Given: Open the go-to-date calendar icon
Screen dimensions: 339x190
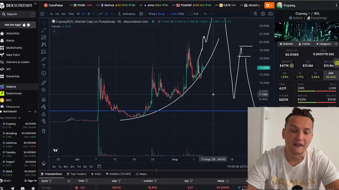Looking at the screenshot, I should pyautogui.click(x=99, y=166).
